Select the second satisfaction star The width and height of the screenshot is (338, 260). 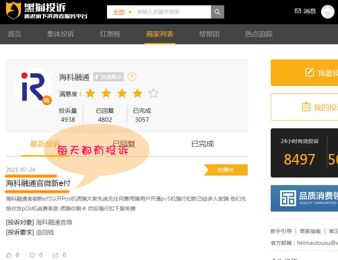(106, 93)
